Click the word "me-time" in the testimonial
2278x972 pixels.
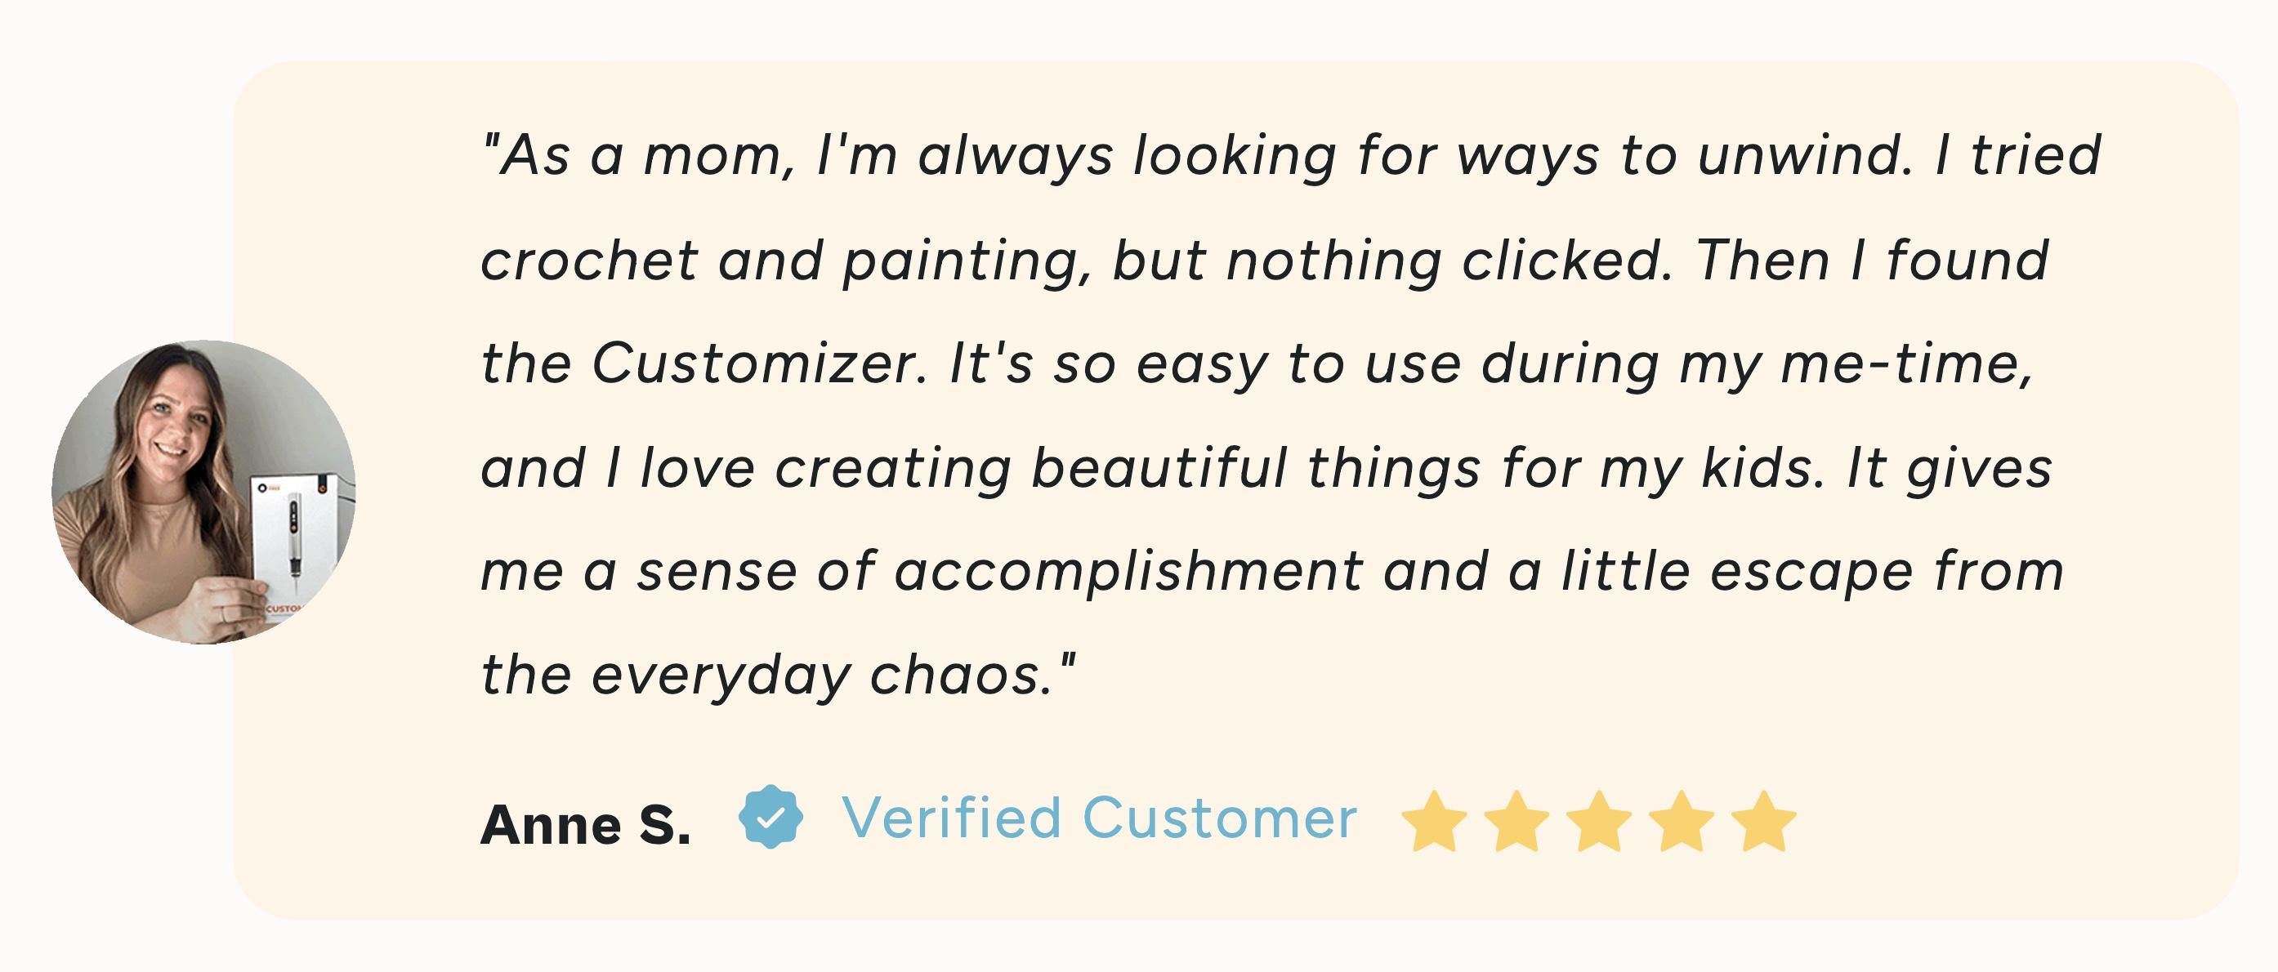tap(1906, 364)
